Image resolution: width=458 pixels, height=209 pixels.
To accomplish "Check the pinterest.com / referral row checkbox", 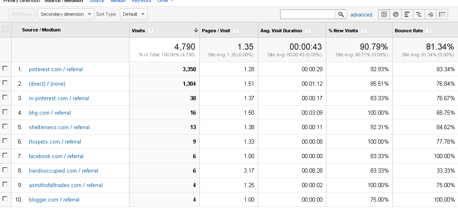I will point(5,69).
